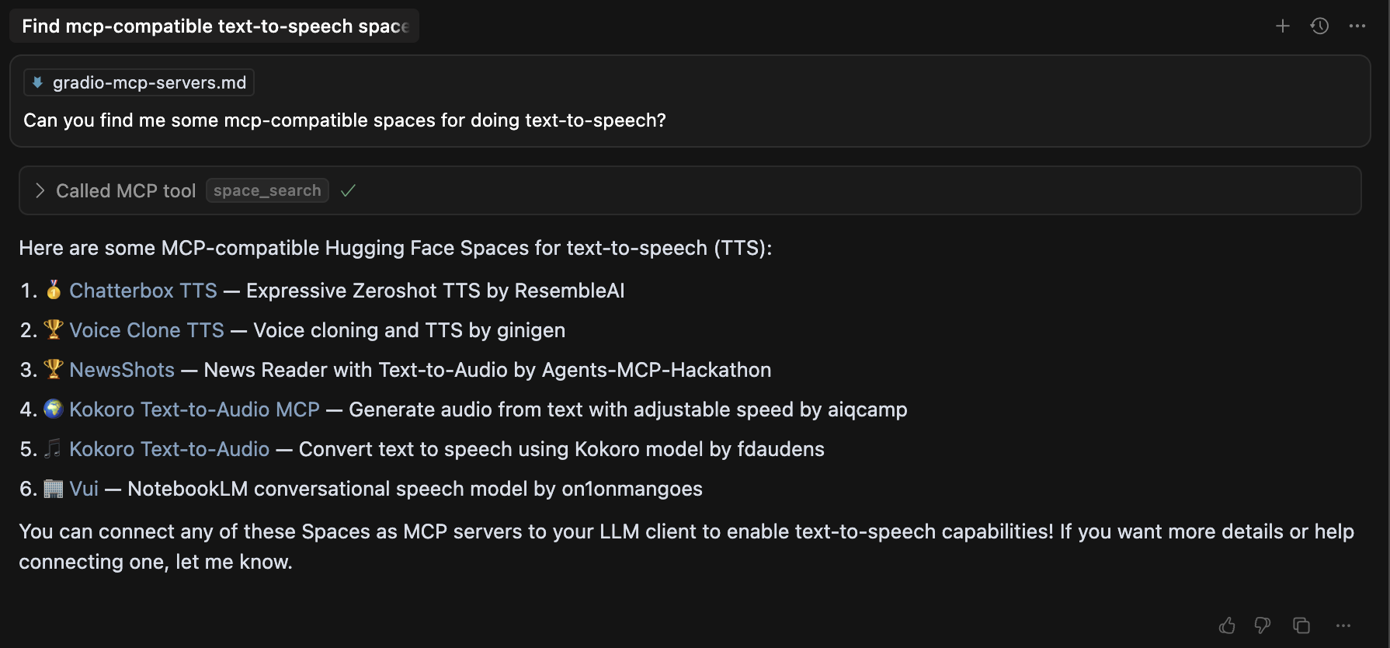The image size is (1390, 648).
Task: Click the green checkmark status icon
Action: (x=348, y=190)
